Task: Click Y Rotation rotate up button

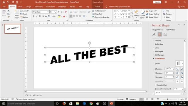Action: tap(177, 73)
